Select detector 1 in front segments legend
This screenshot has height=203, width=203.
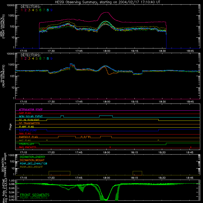22,10
